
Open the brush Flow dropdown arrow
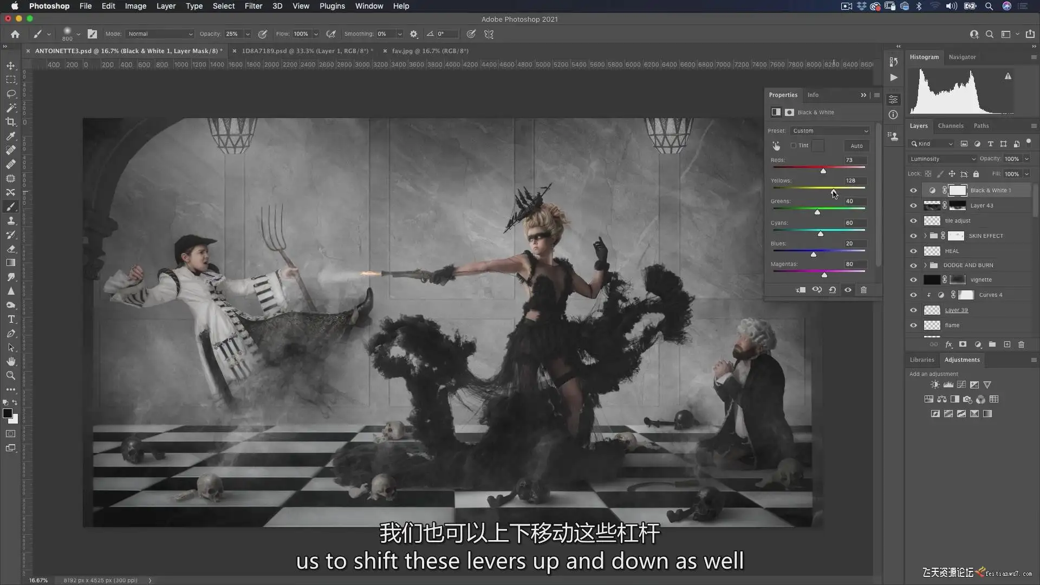(316, 34)
